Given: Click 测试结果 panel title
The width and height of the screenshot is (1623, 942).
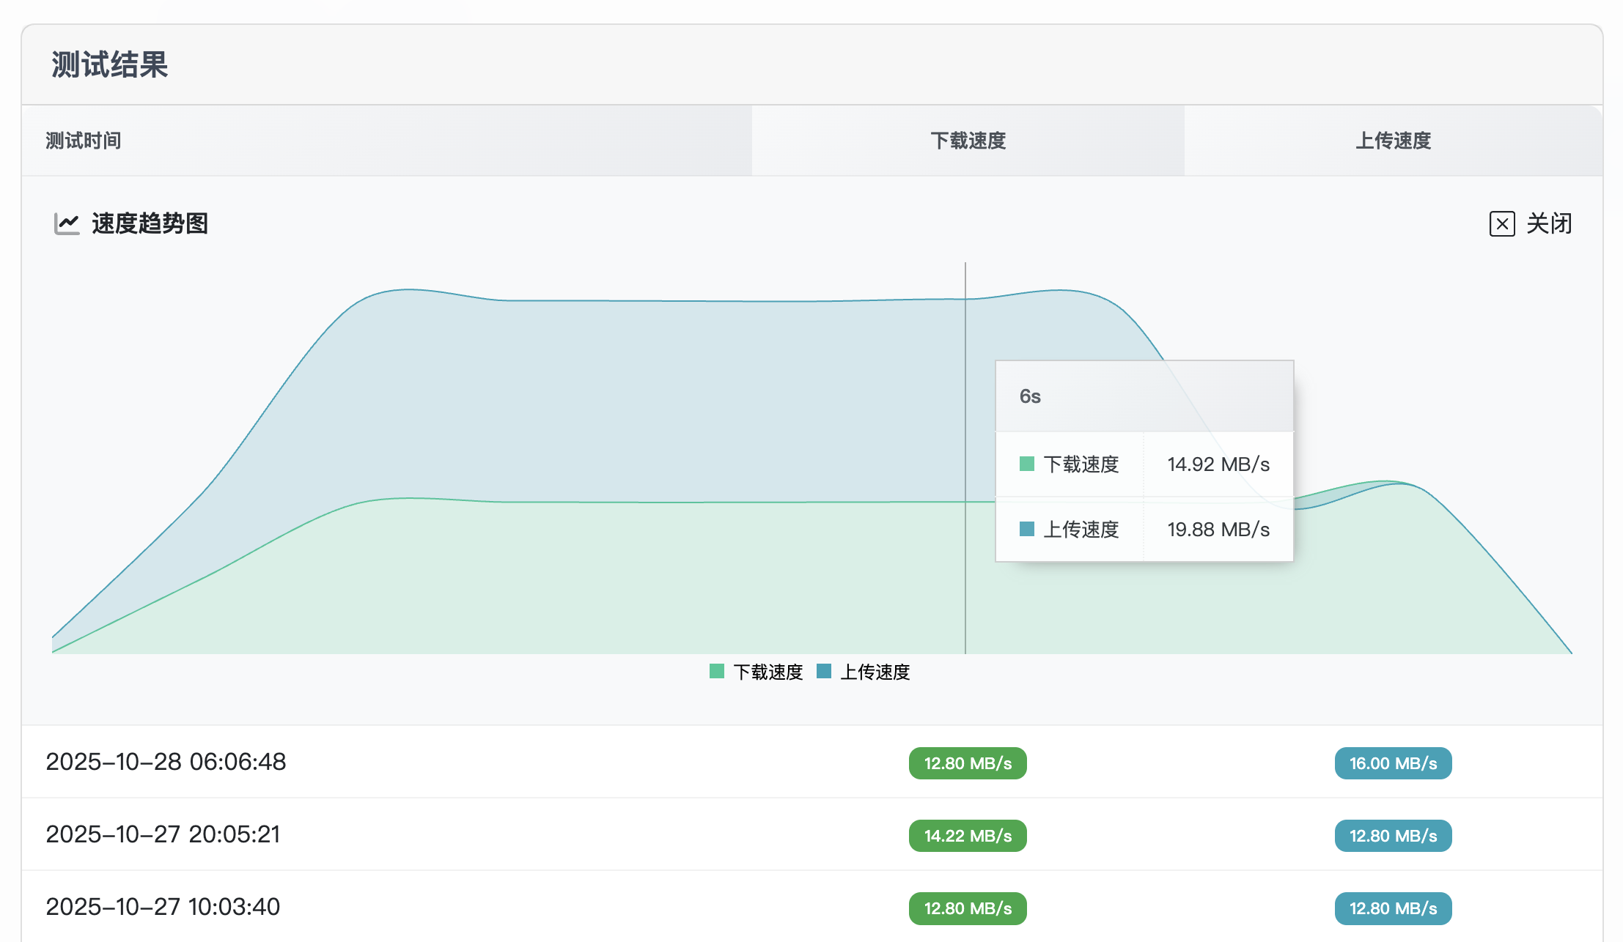Looking at the screenshot, I should (x=110, y=64).
